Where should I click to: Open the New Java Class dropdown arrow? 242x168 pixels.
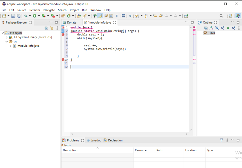pos(73,16)
